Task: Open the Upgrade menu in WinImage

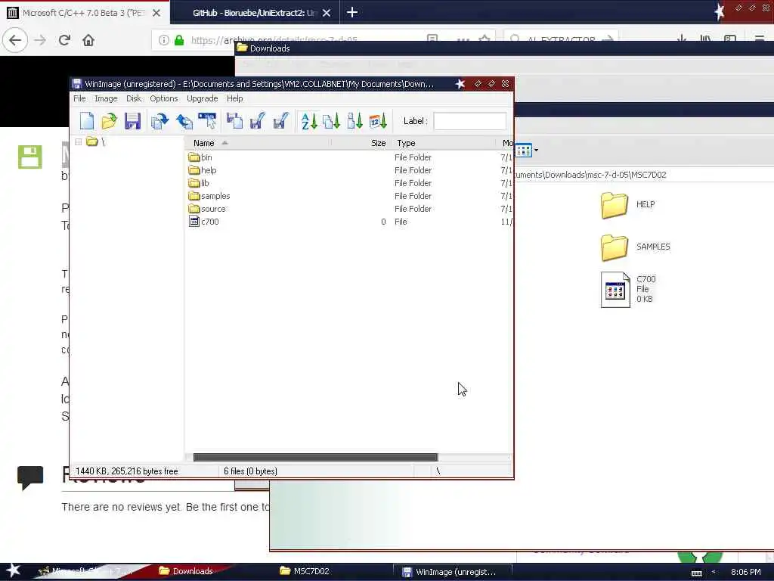Action: click(x=203, y=98)
